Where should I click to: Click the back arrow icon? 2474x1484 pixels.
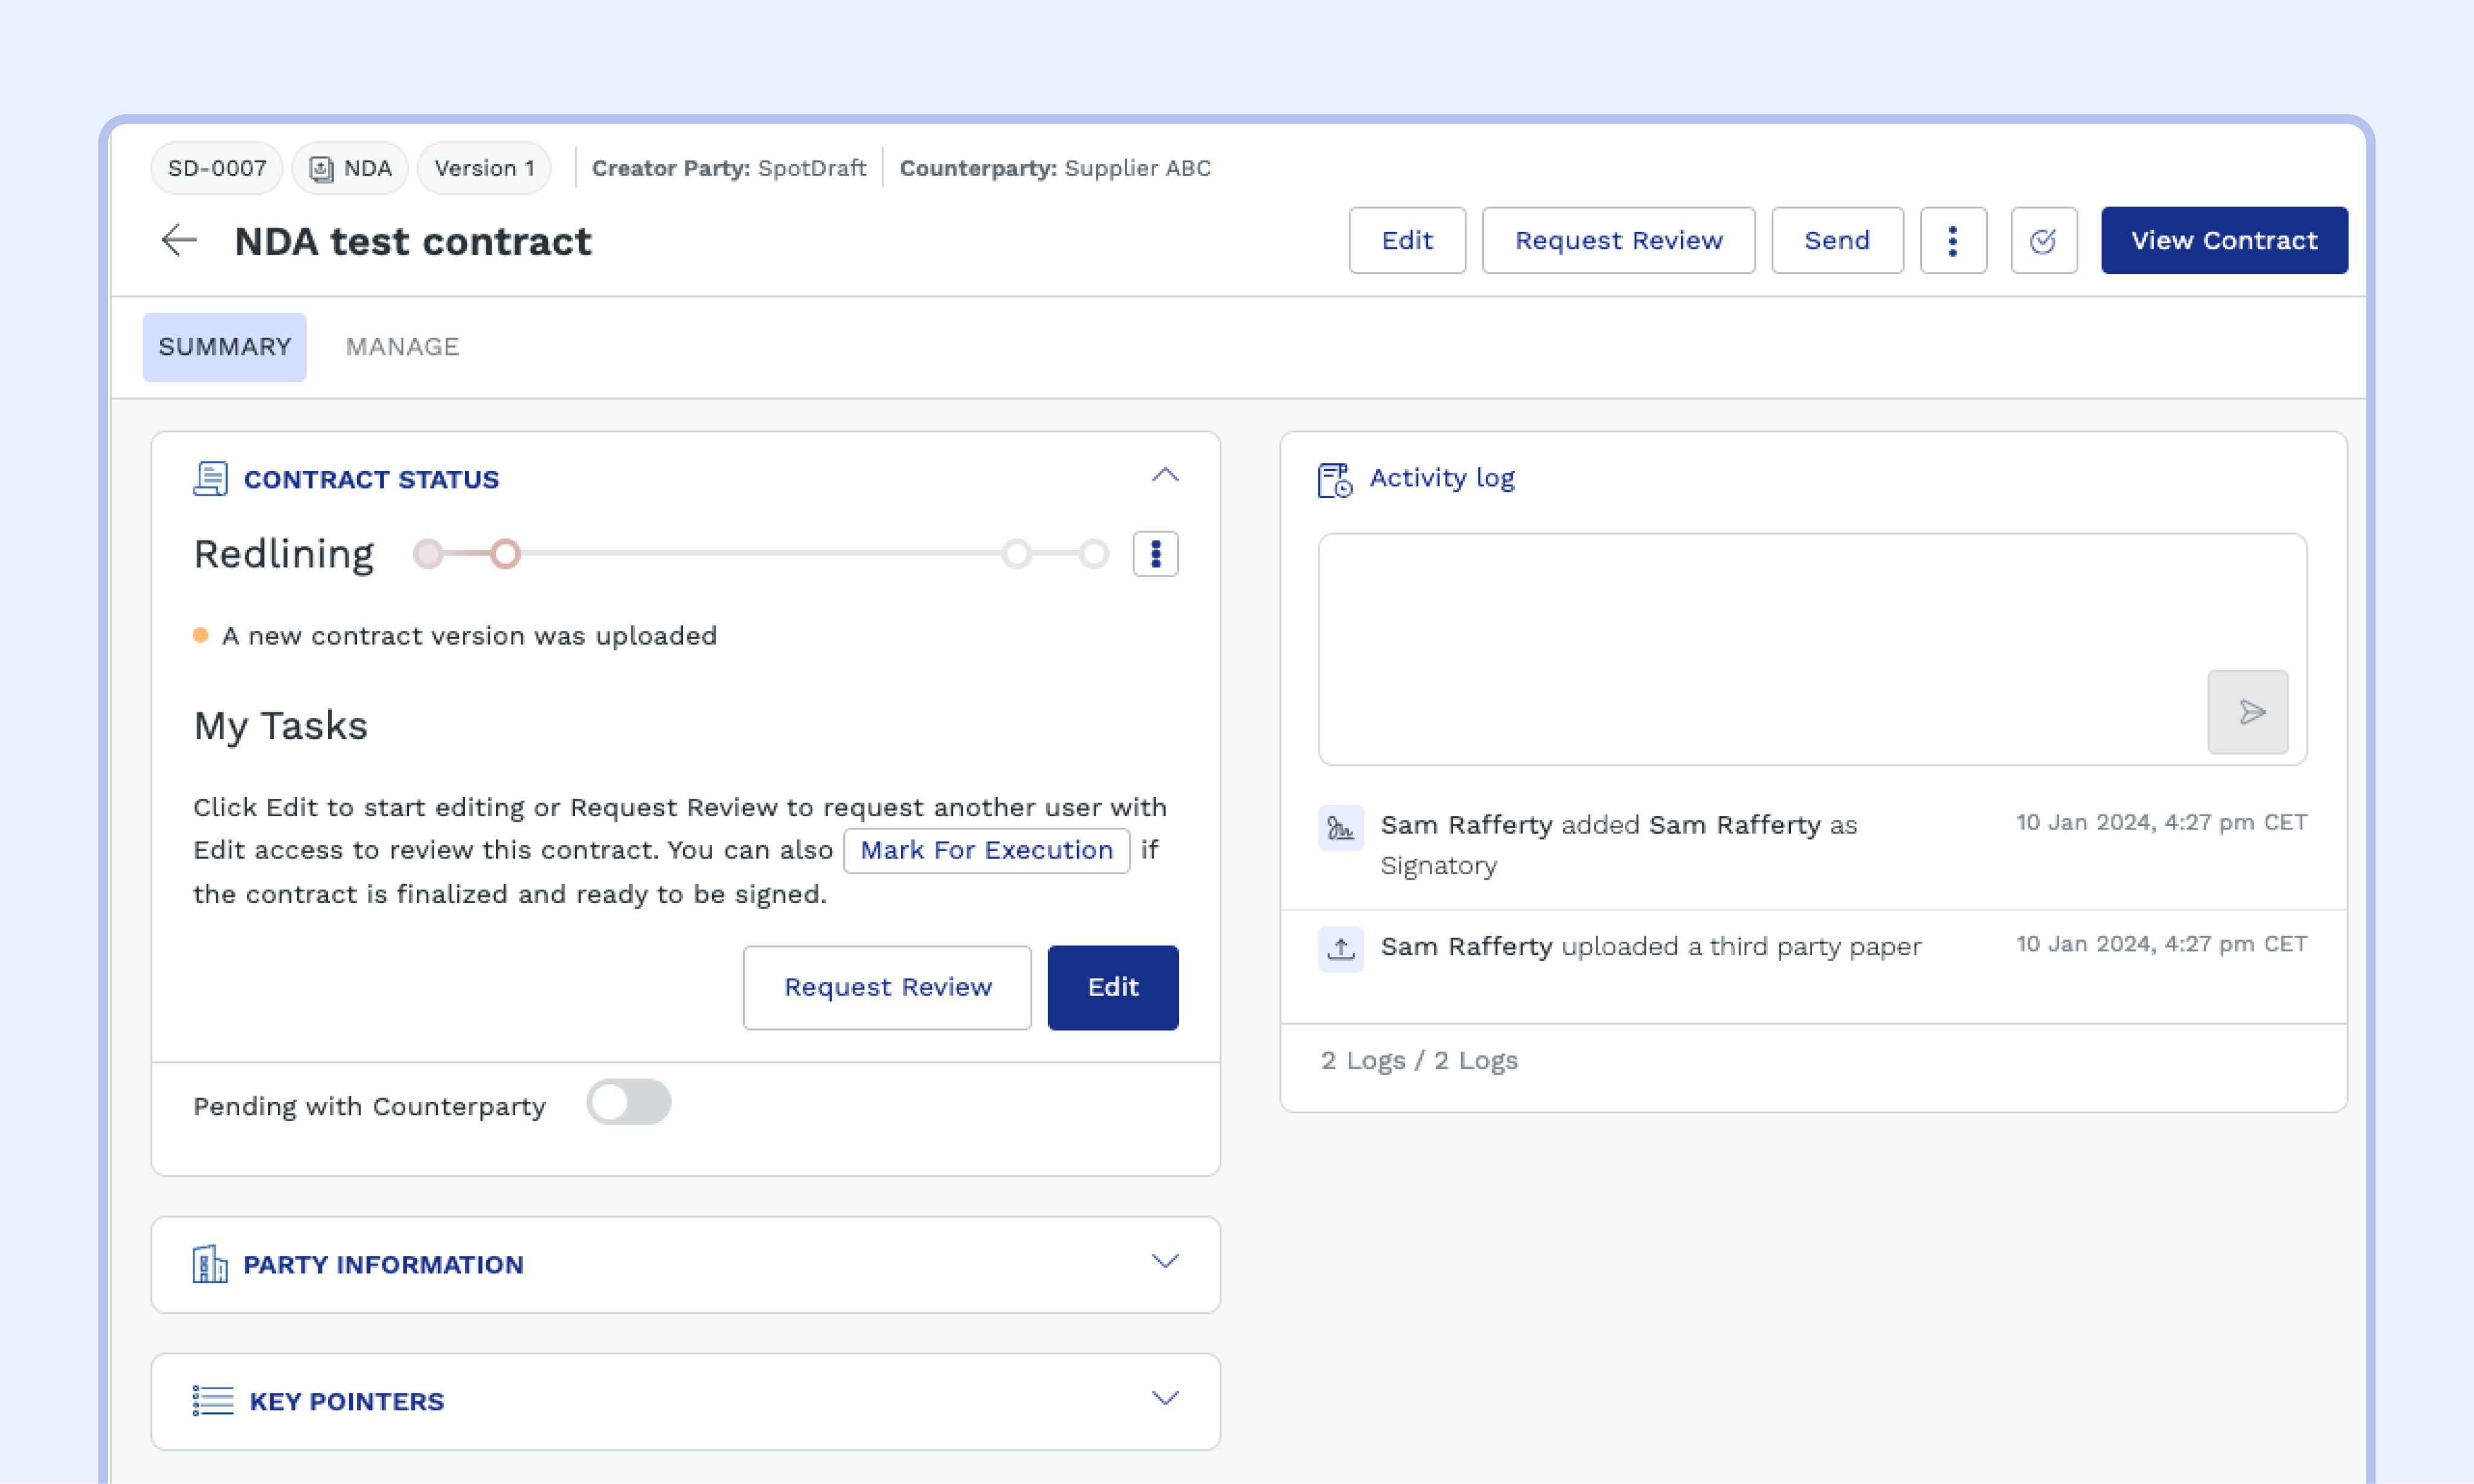point(179,240)
